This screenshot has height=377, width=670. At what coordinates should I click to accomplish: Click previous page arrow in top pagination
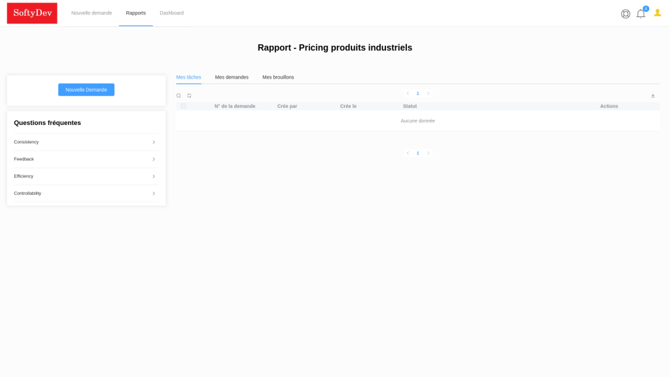408,94
